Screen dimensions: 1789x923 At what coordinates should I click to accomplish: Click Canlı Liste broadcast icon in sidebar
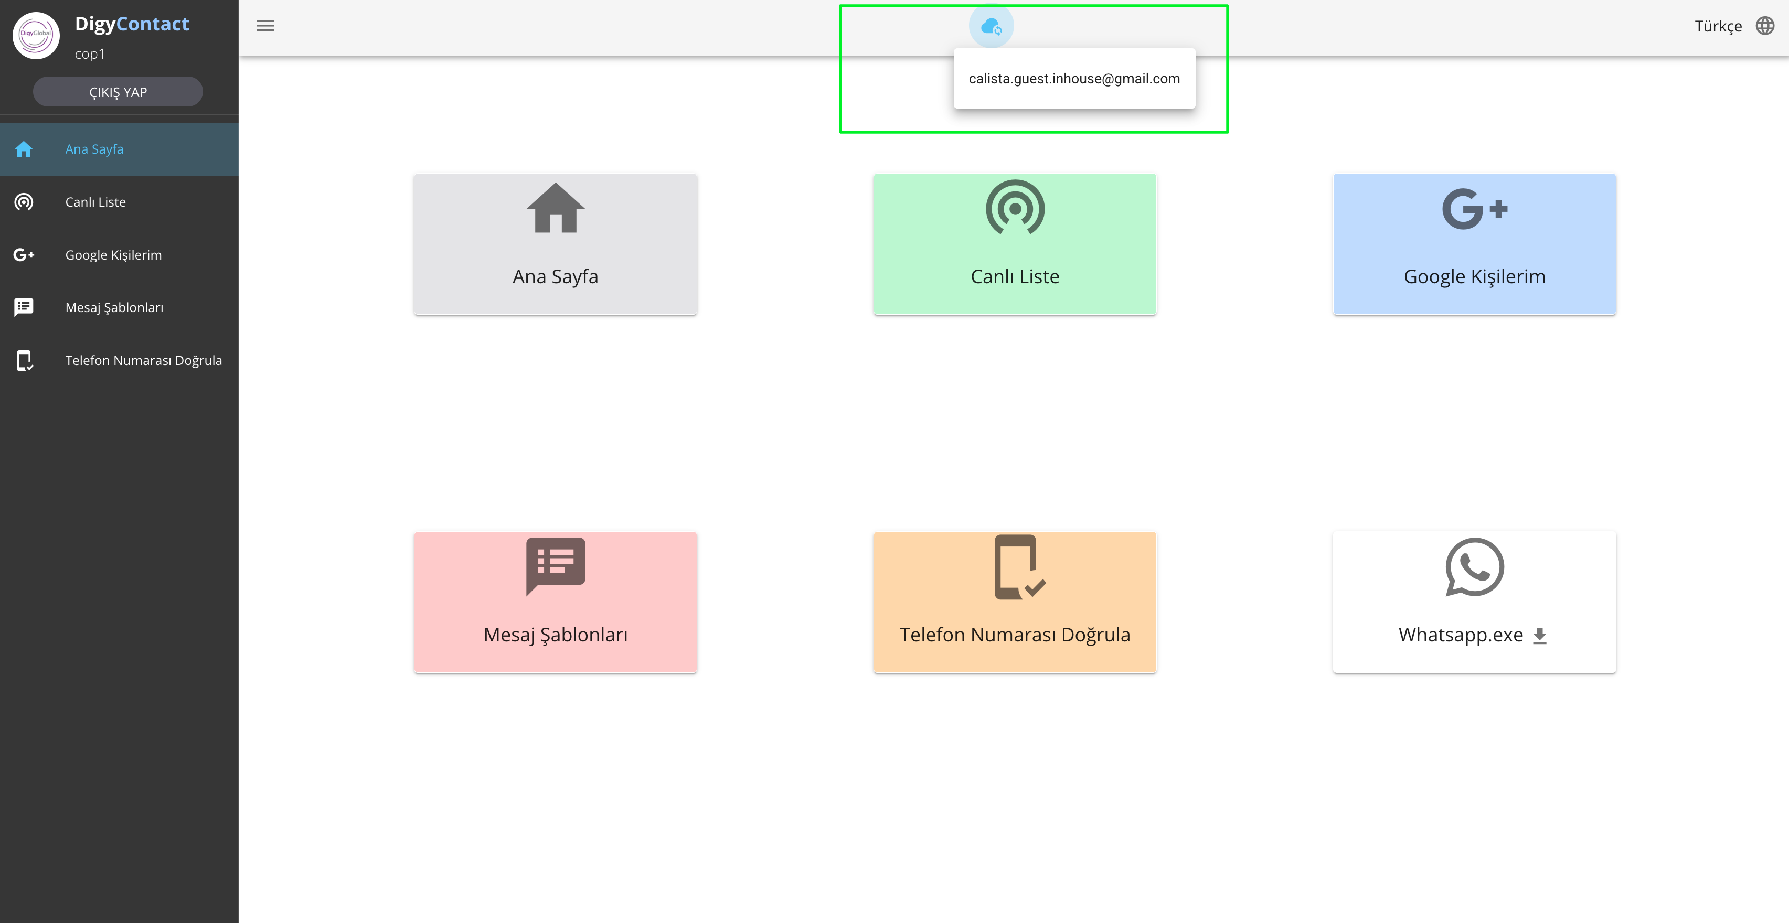point(24,202)
